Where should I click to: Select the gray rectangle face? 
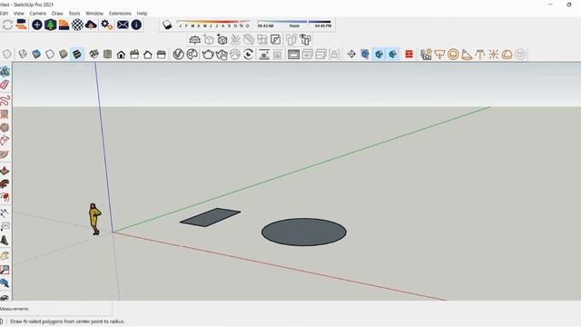pos(210,217)
